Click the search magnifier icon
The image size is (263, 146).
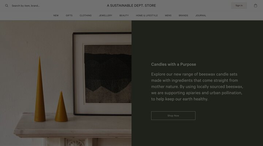coord(7,6)
